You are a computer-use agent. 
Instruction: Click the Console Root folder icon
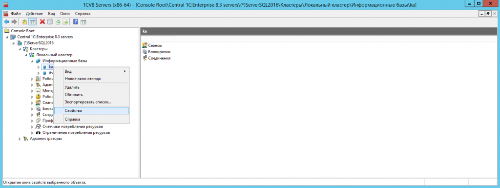[7, 31]
